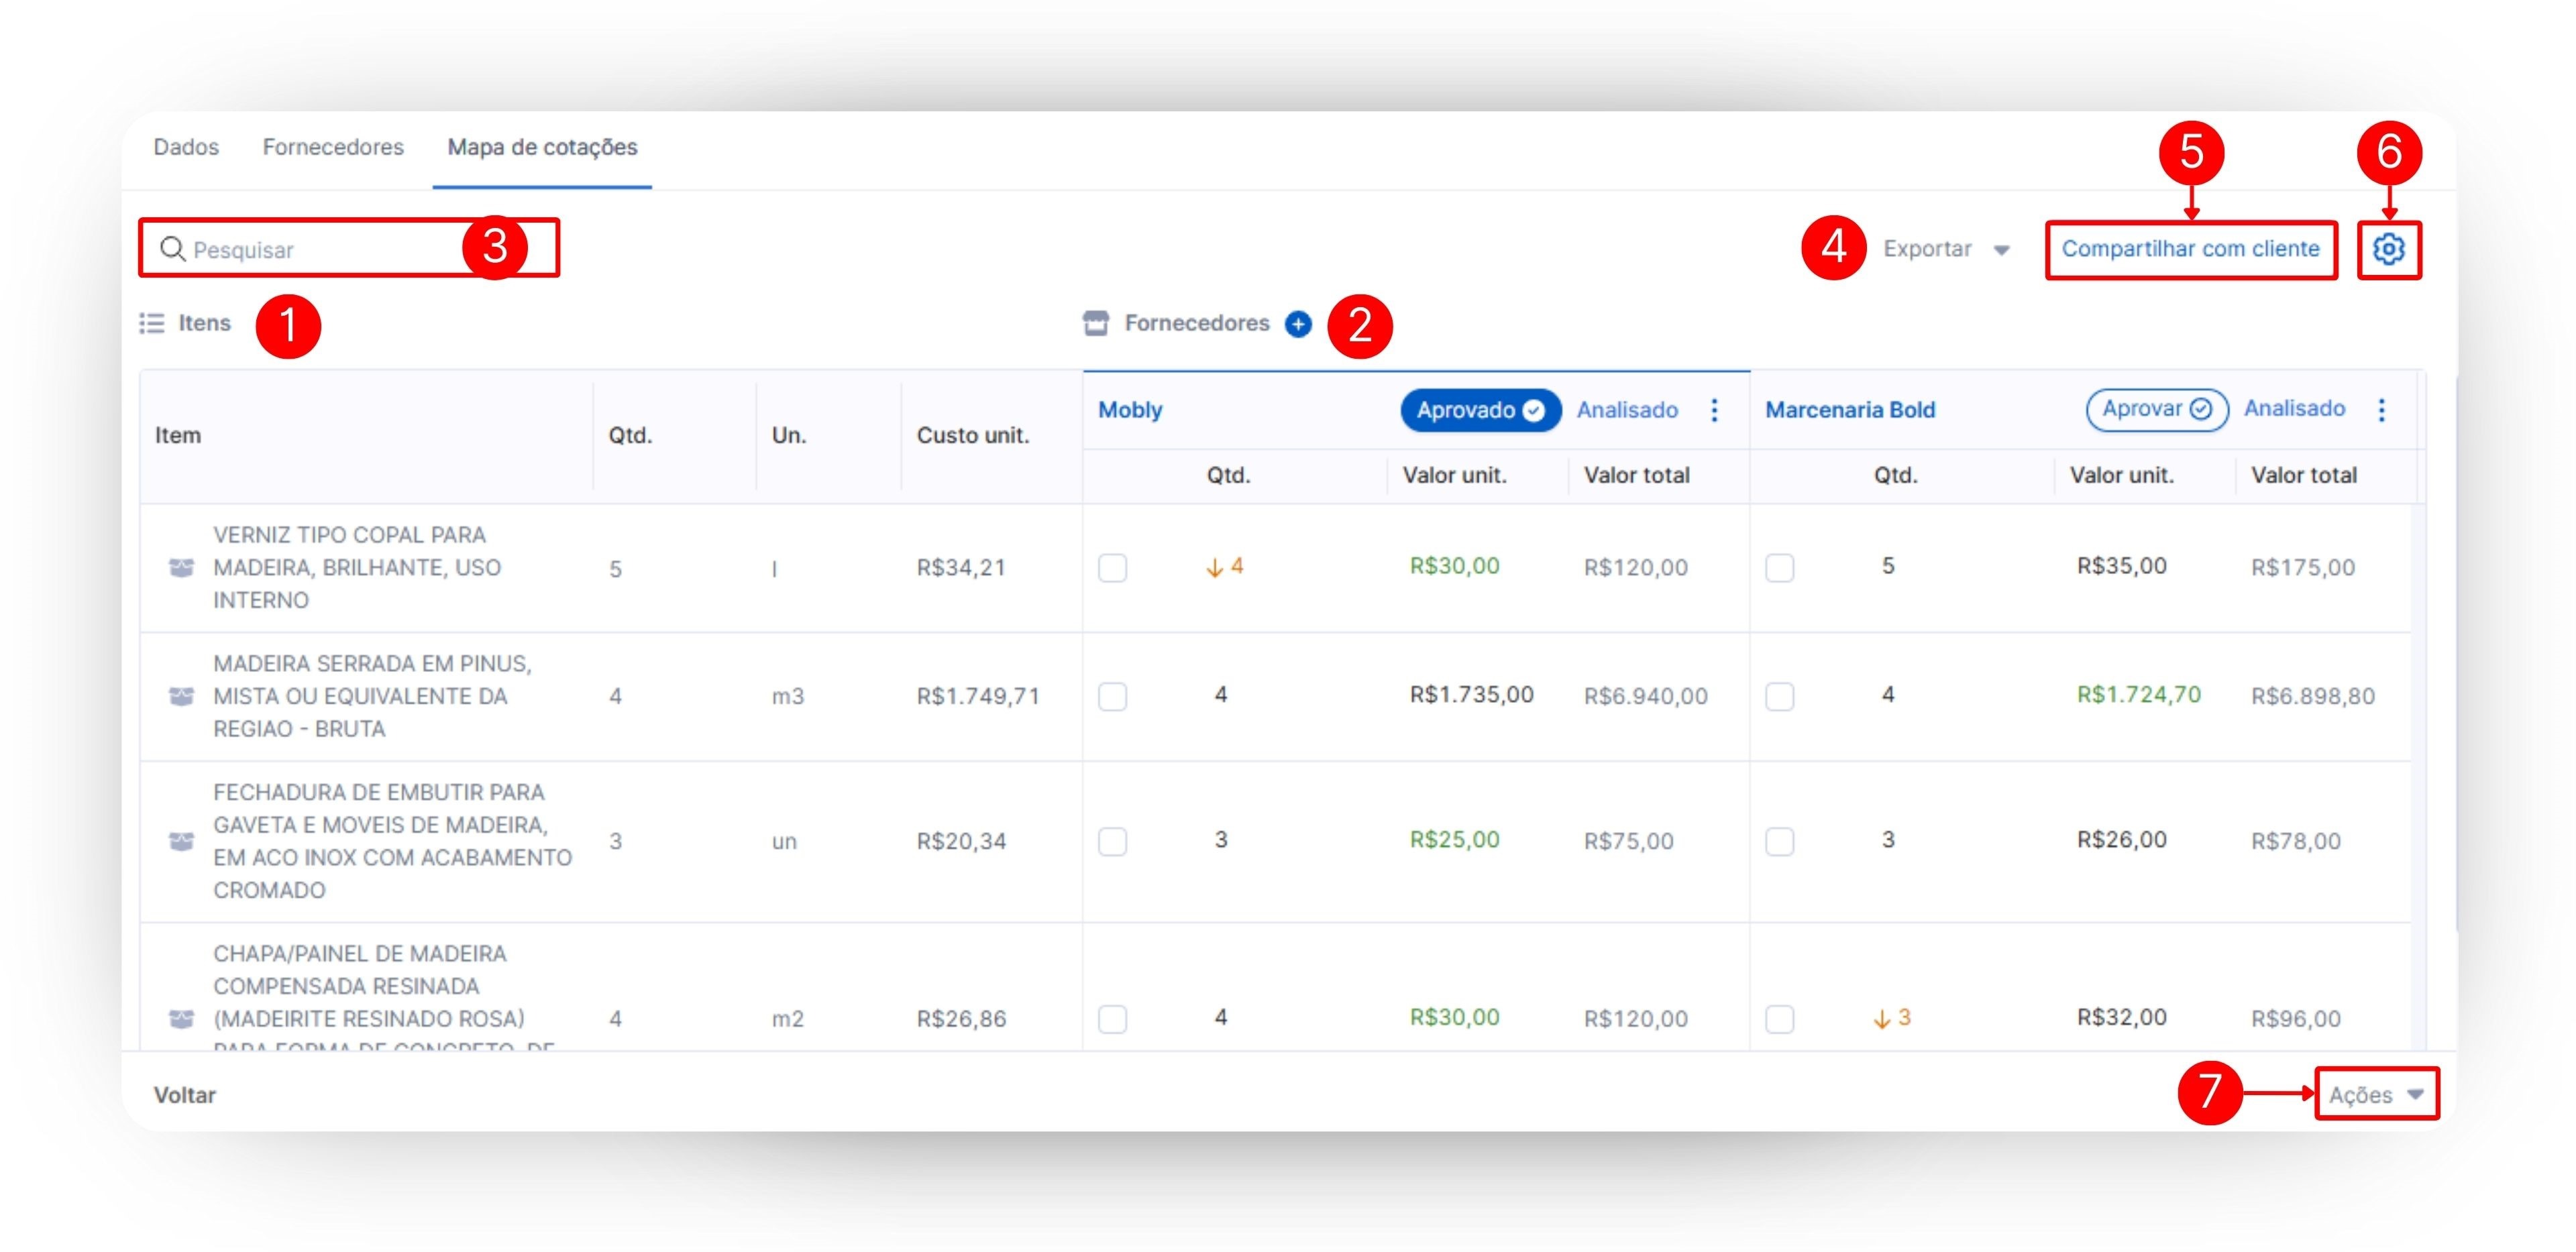This screenshot has height=1252, width=2576.
Task: Click the Itens list icon
Action: [152, 323]
